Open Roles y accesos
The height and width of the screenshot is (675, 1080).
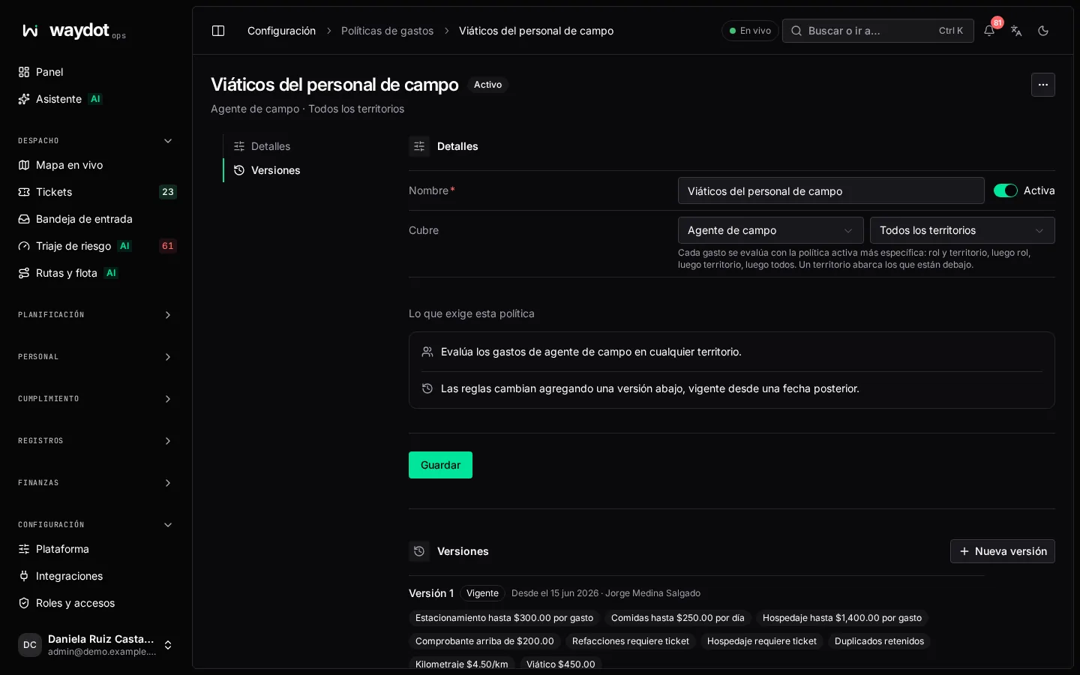click(96, 603)
